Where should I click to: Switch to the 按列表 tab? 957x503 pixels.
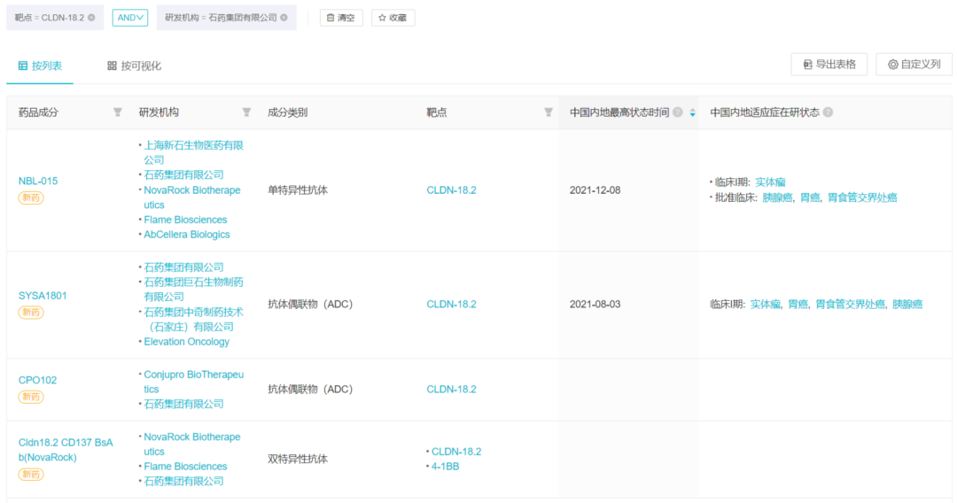pyautogui.click(x=40, y=66)
